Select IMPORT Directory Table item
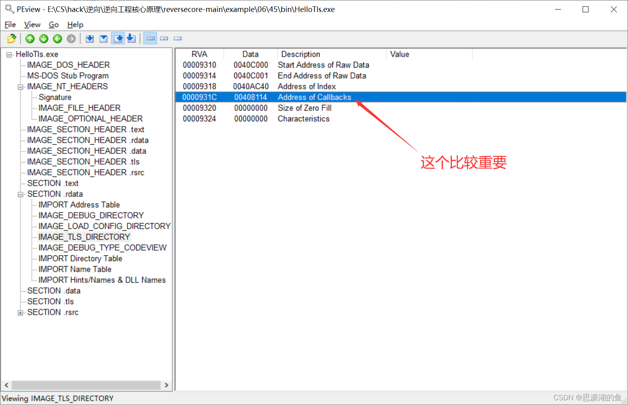Screen dimensions: 628x405 coord(80,258)
